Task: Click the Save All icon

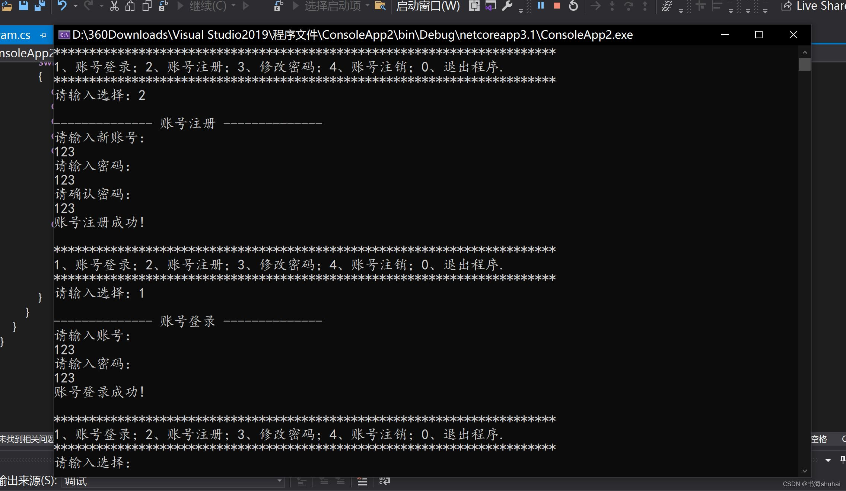Action: (39, 6)
